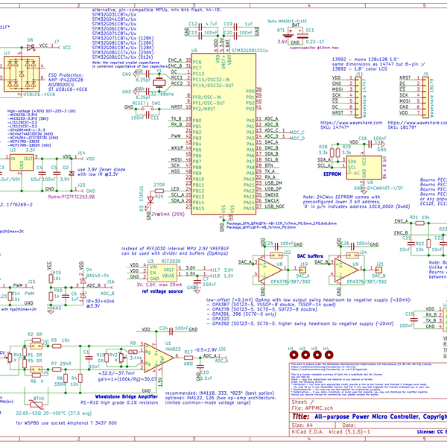The height and width of the screenshot is (447, 447).
Task: Open the waveshare.com SKU 14747 link
Action: tap(351, 123)
